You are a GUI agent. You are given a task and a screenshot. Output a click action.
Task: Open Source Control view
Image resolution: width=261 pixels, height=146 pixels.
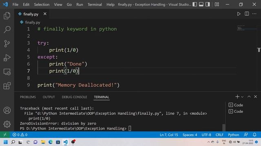tap(7, 43)
